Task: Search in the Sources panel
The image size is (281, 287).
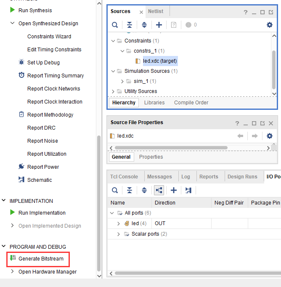Action: [x=115, y=25]
